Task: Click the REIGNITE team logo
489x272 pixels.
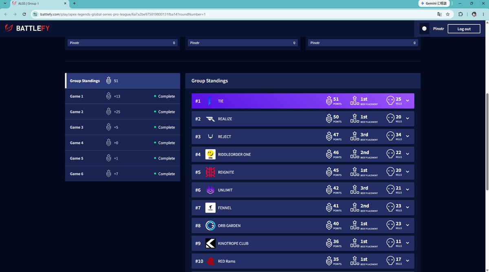Action: pos(210,172)
